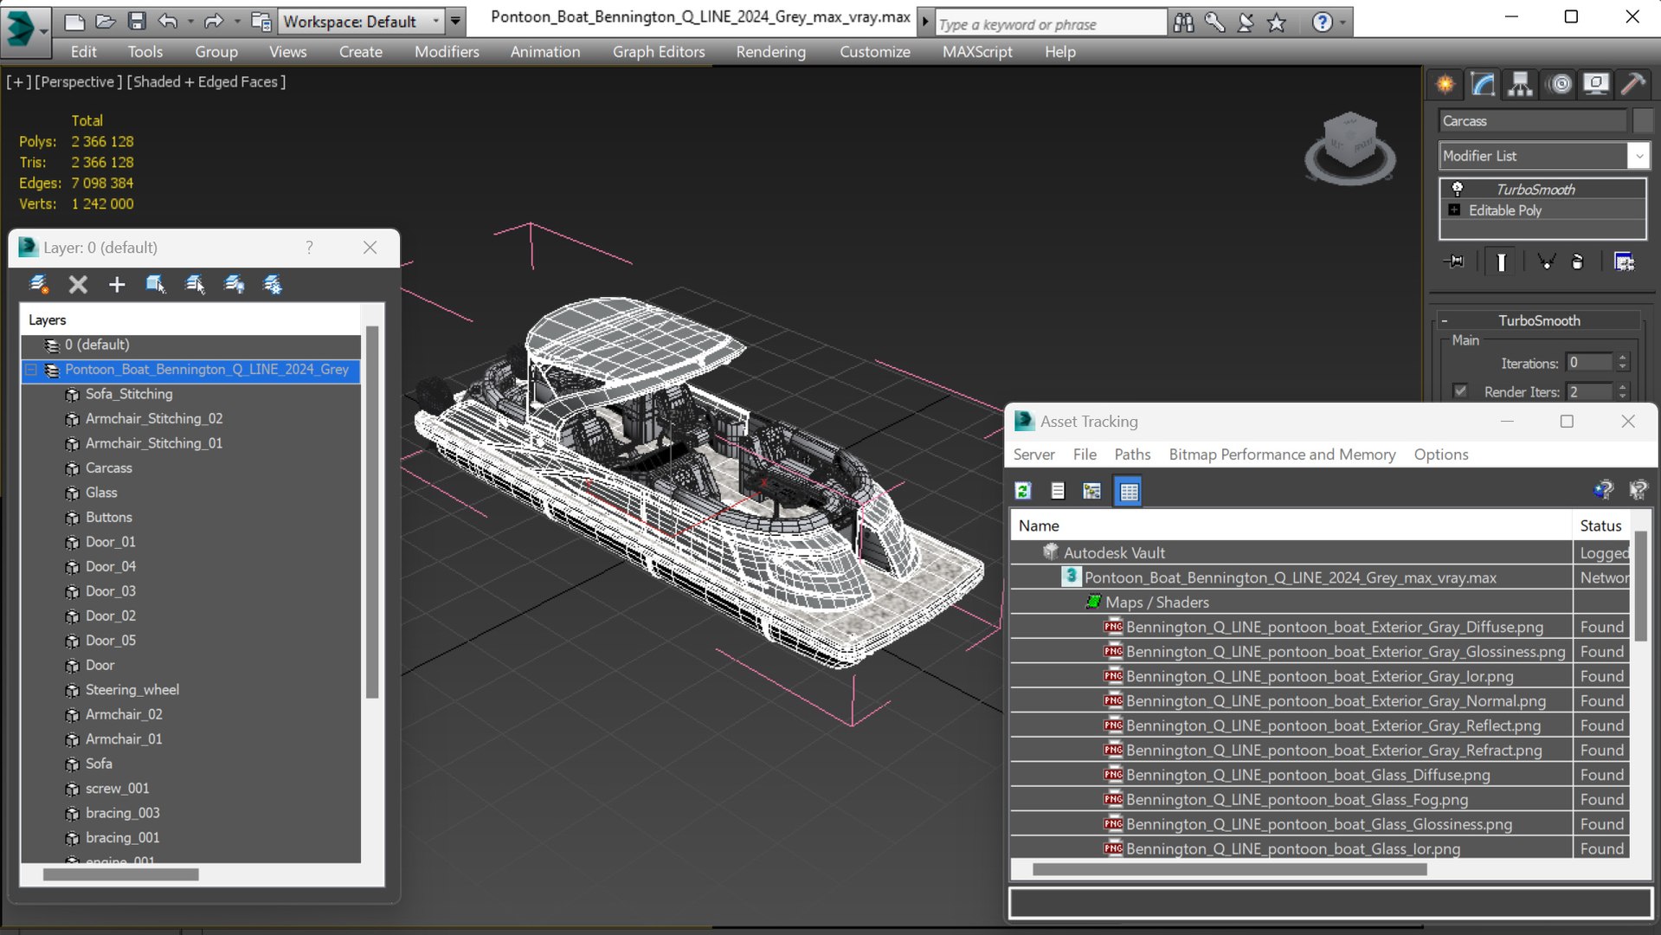Image resolution: width=1661 pixels, height=935 pixels.
Task: Open the Motion command panel
Action: (1560, 84)
